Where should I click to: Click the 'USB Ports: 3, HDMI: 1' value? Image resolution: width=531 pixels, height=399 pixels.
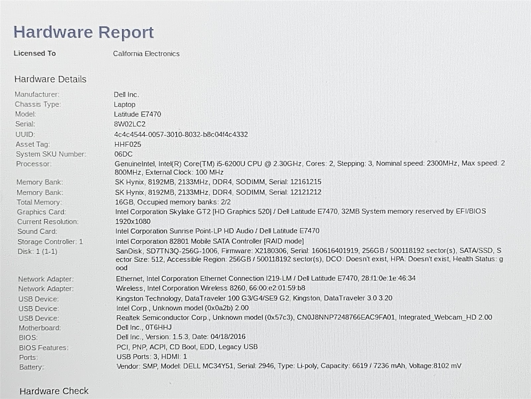point(152,357)
